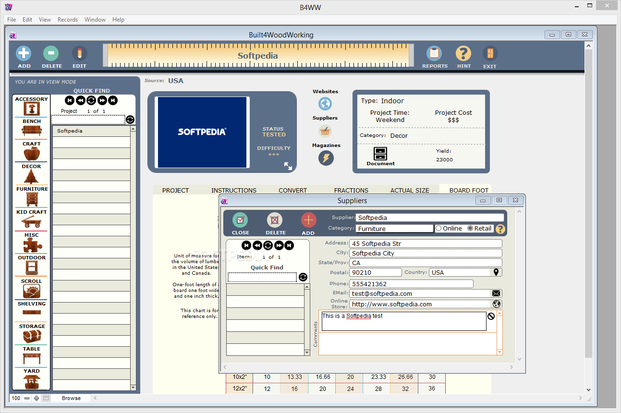Switch to the CONVERT tab
Screen dimensions: 621x413
292,190
